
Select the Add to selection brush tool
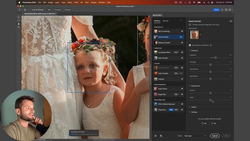pyautogui.click(x=19, y=17)
